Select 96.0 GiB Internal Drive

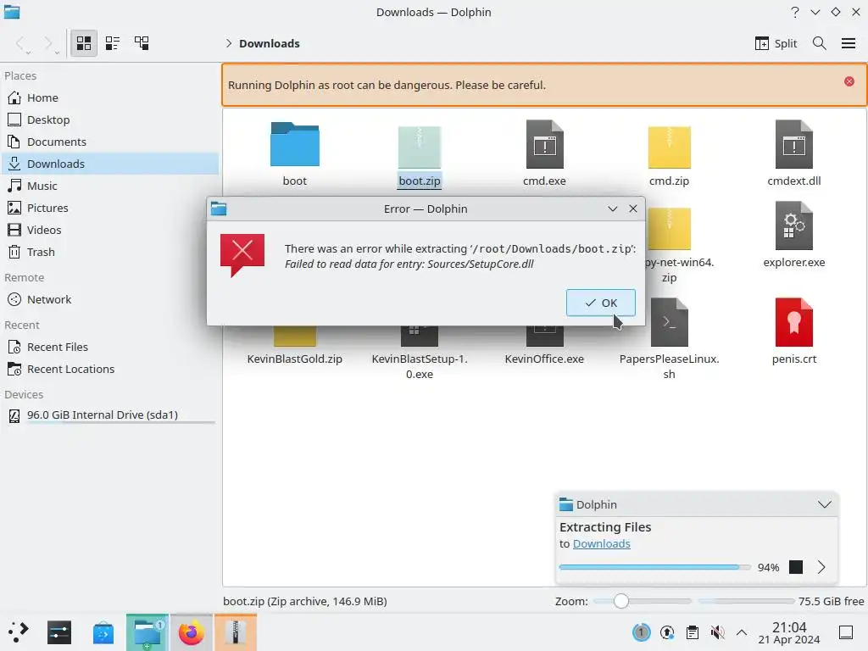point(109,415)
